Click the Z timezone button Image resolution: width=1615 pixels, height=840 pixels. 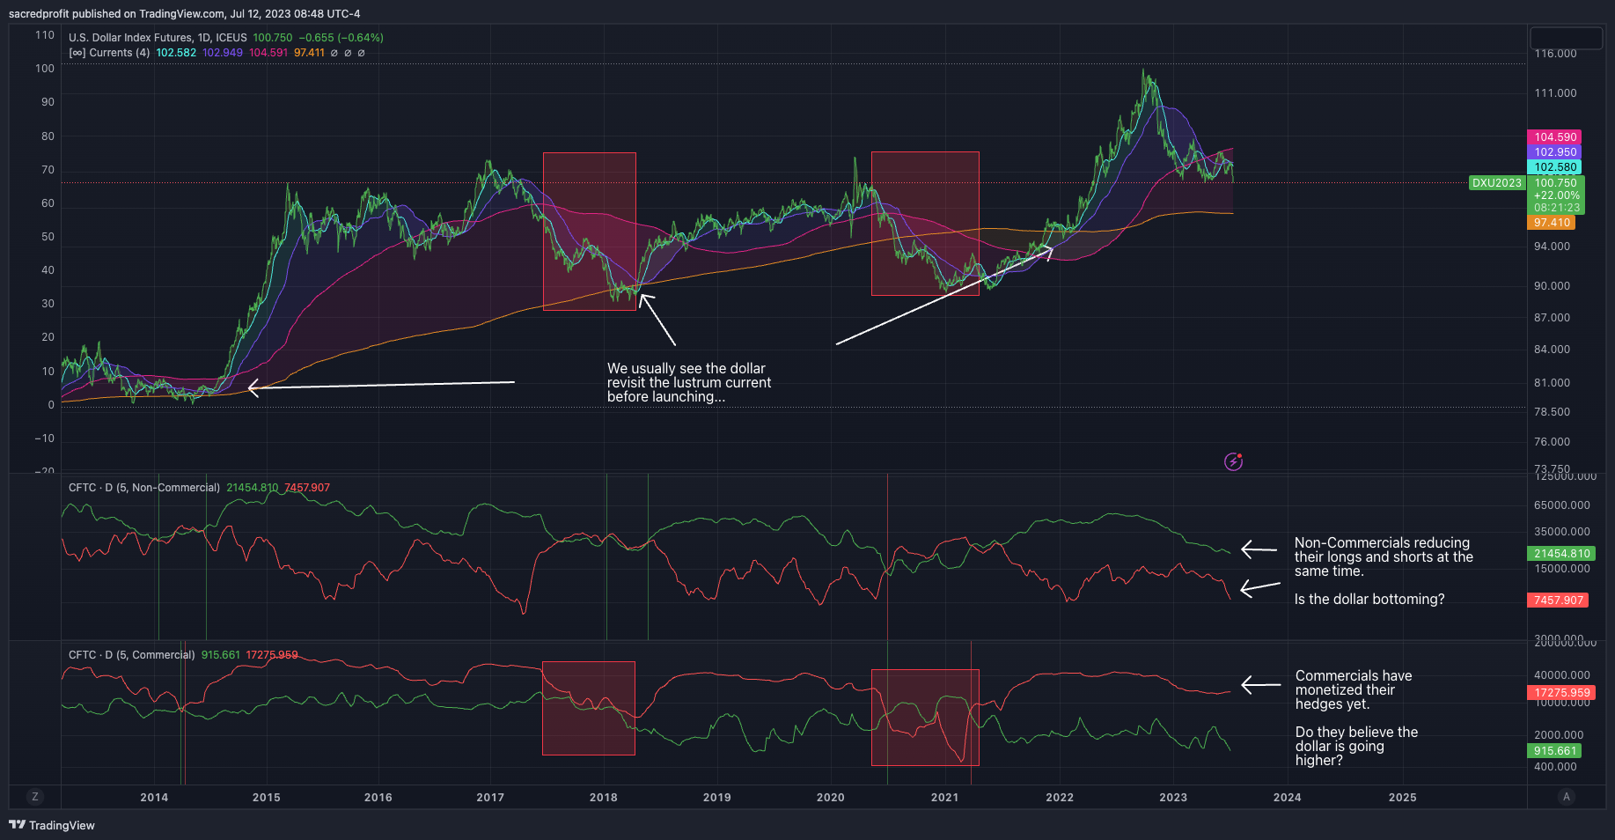pyautogui.click(x=35, y=797)
